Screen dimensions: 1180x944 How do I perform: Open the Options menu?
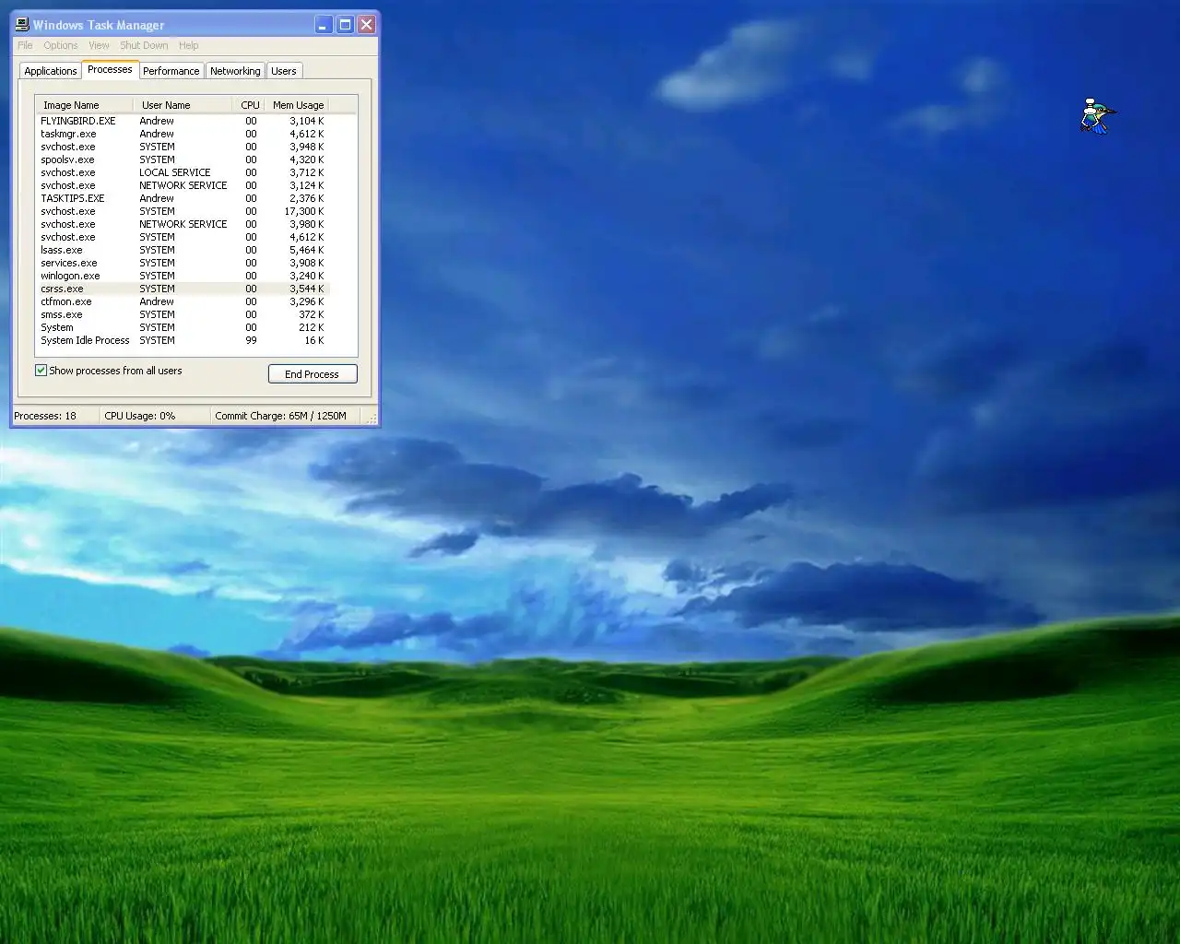[x=61, y=45]
